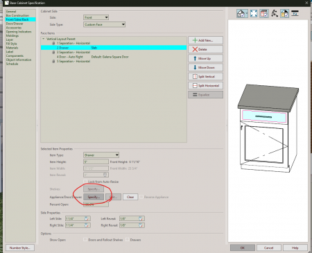Click the dimension display icon above preview
Viewport: 312px width, 253px height.
[295, 13]
